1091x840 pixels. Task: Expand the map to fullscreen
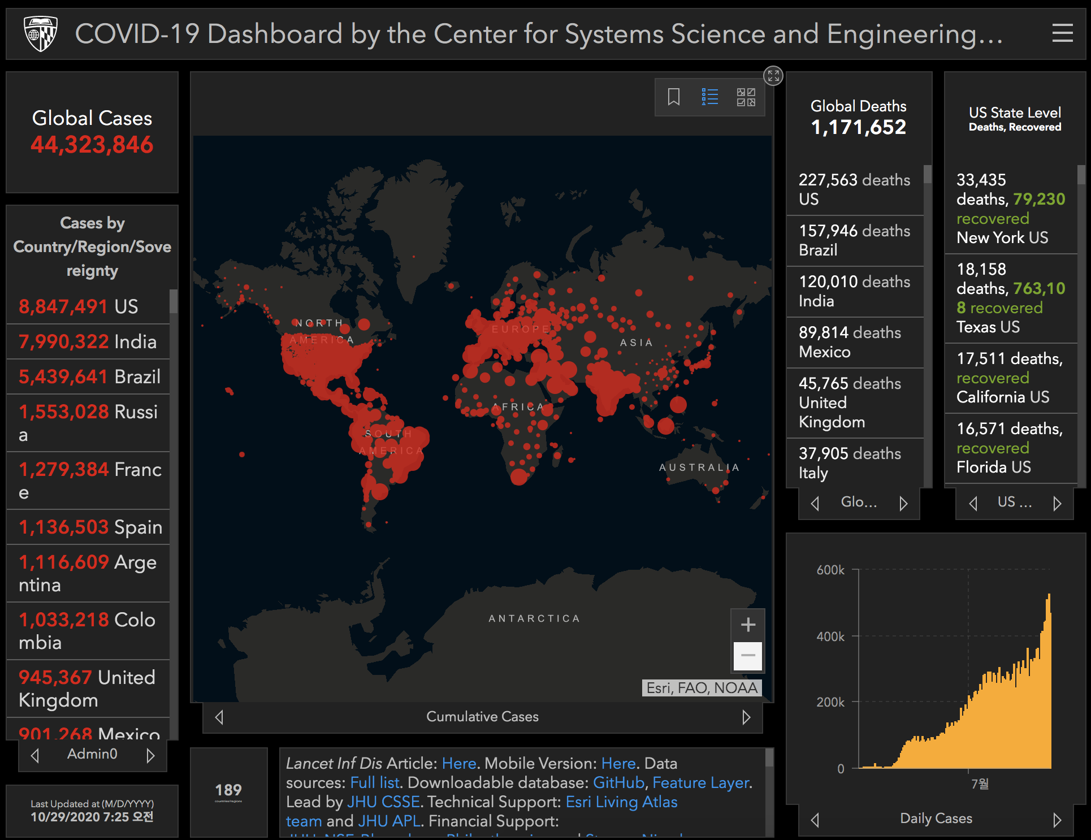tap(773, 76)
